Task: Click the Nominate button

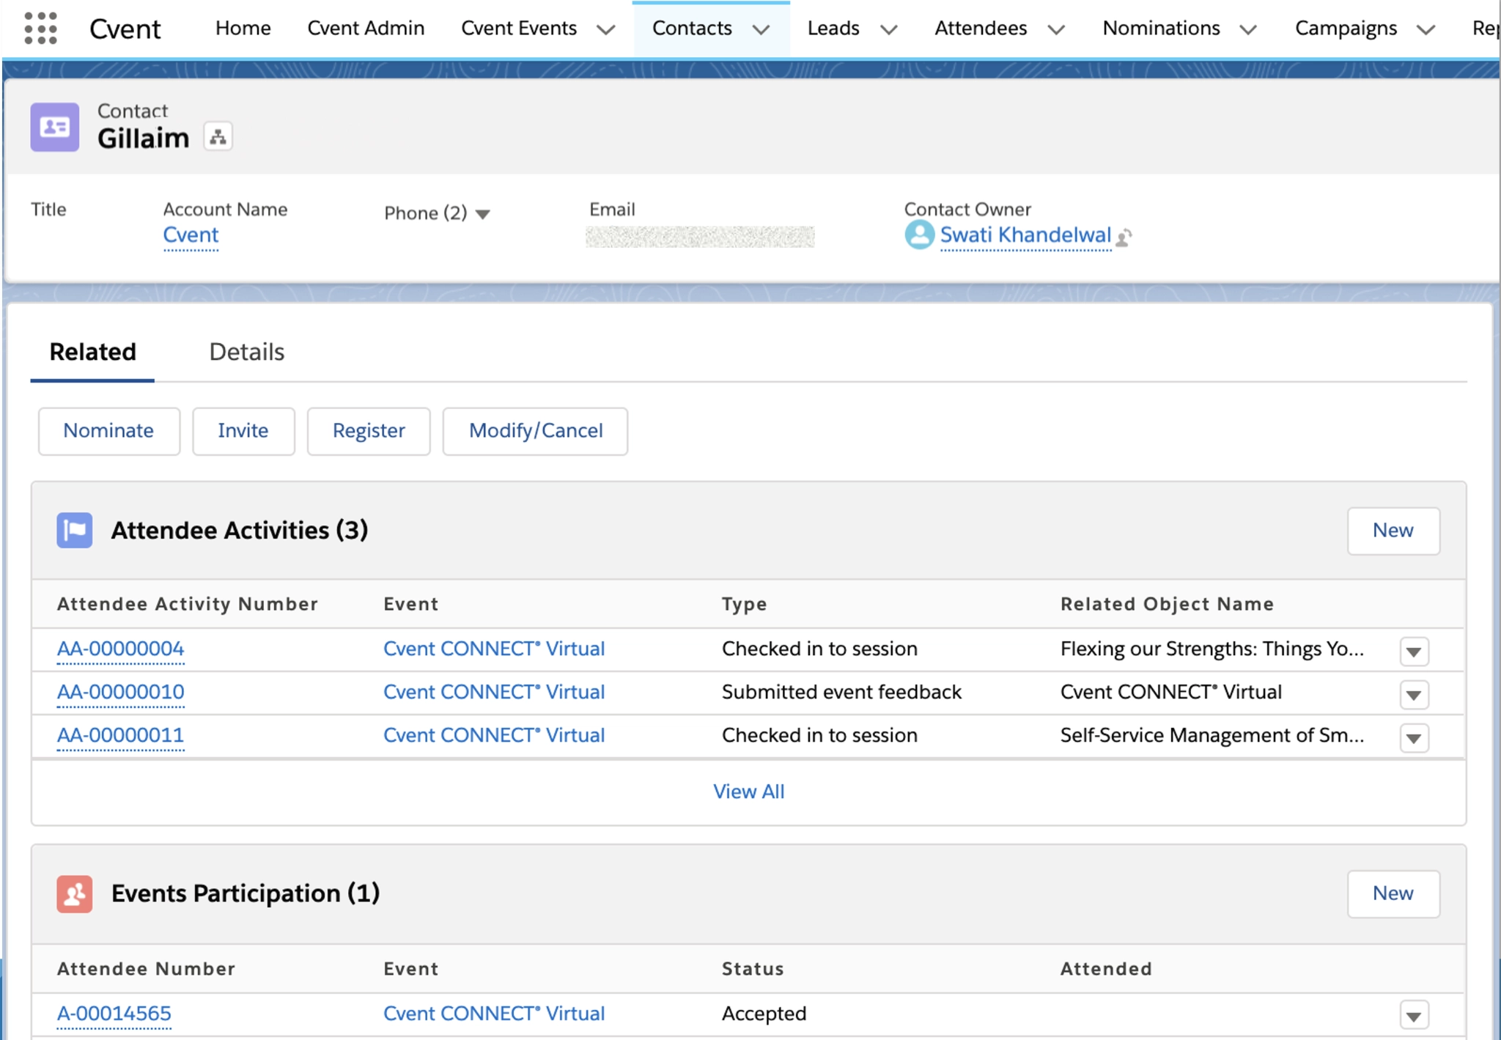Action: pos(108,431)
